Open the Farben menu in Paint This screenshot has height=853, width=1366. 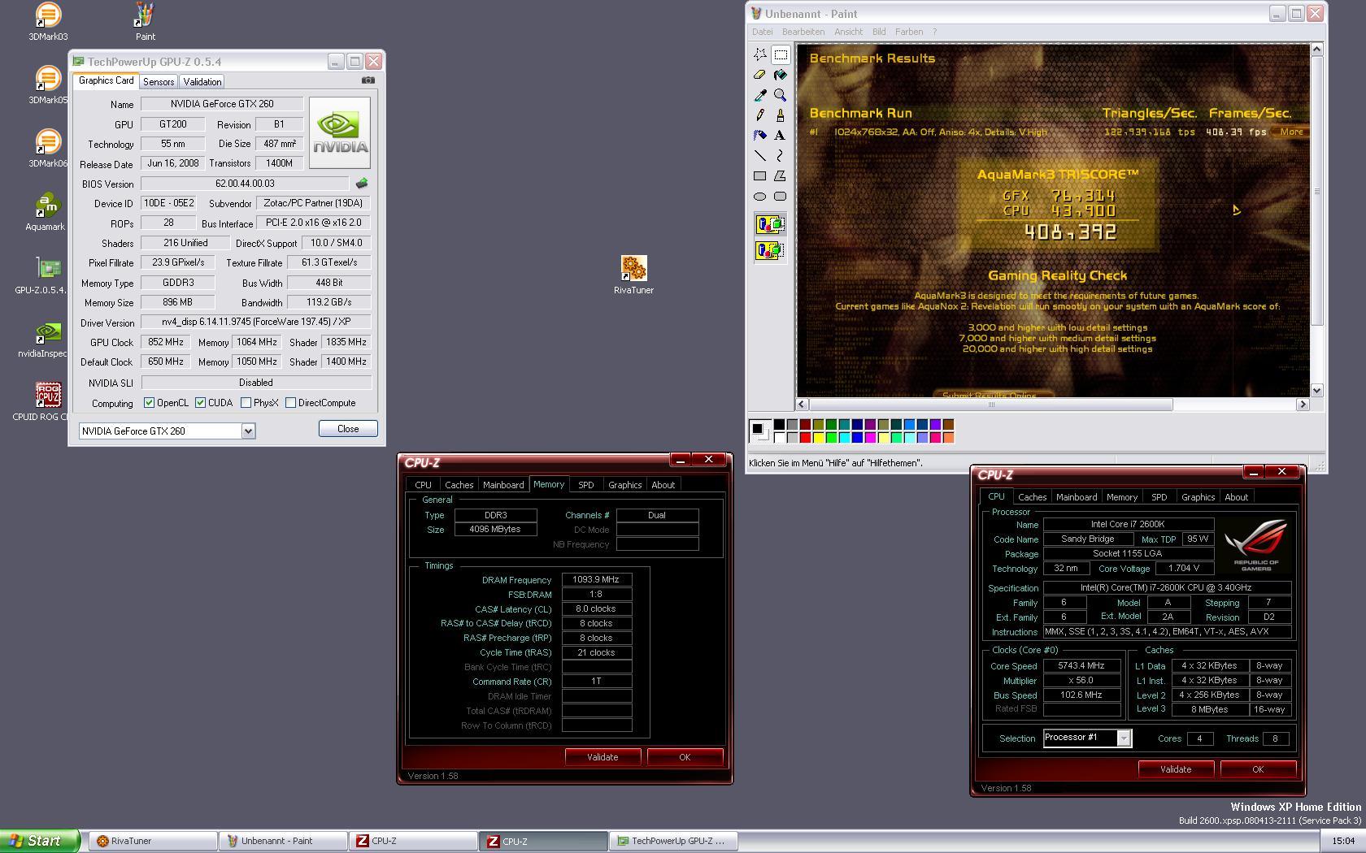pyautogui.click(x=909, y=32)
